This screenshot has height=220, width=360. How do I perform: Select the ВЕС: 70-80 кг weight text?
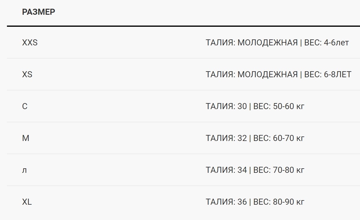point(279,170)
